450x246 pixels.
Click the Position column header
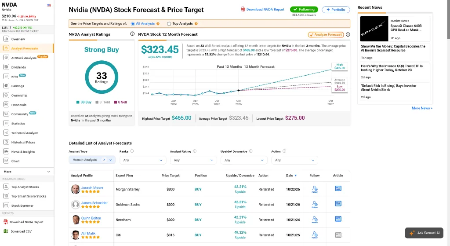click(x=201, y=175)
